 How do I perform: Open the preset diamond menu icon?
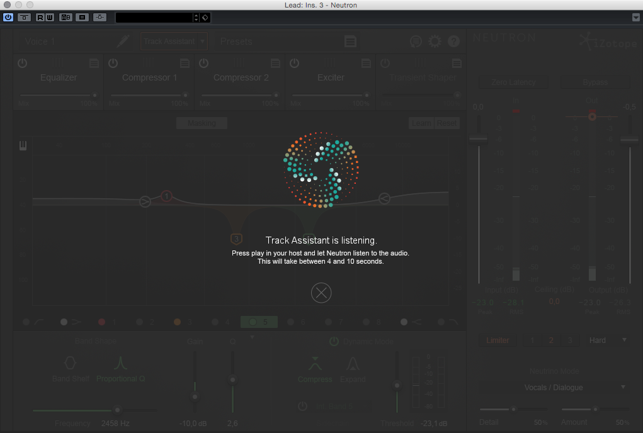coord(205,18)
